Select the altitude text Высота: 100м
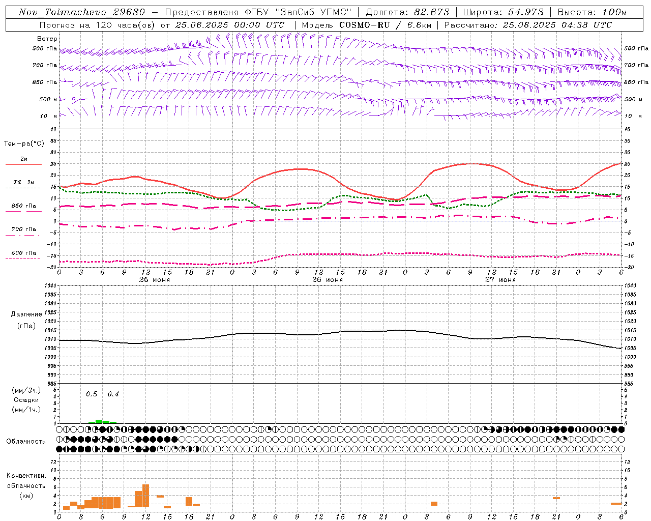This screenshot has height=521, width=651. pyautogui.click(x=592, y=12)
